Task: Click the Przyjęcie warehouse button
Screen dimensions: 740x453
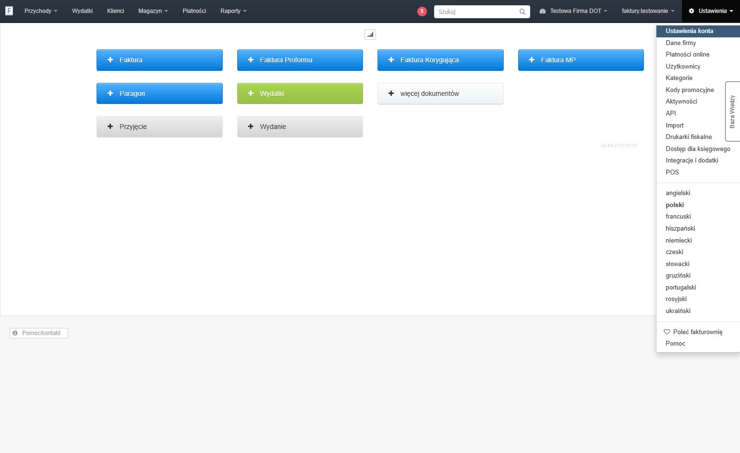Action: pyautogui.click(x=159, y=127)
